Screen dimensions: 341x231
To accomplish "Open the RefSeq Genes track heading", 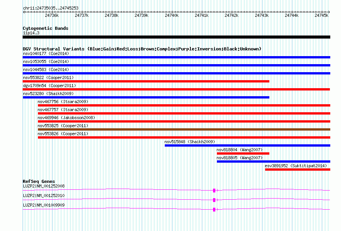I will 39,181.
